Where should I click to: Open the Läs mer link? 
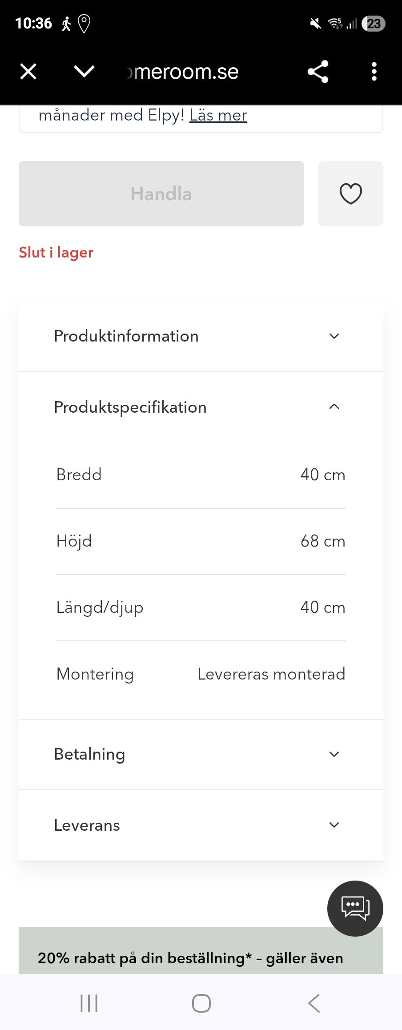[x=218, y=115]
